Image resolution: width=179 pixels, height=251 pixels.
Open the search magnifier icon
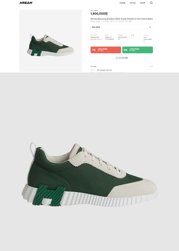coord(151,3)
